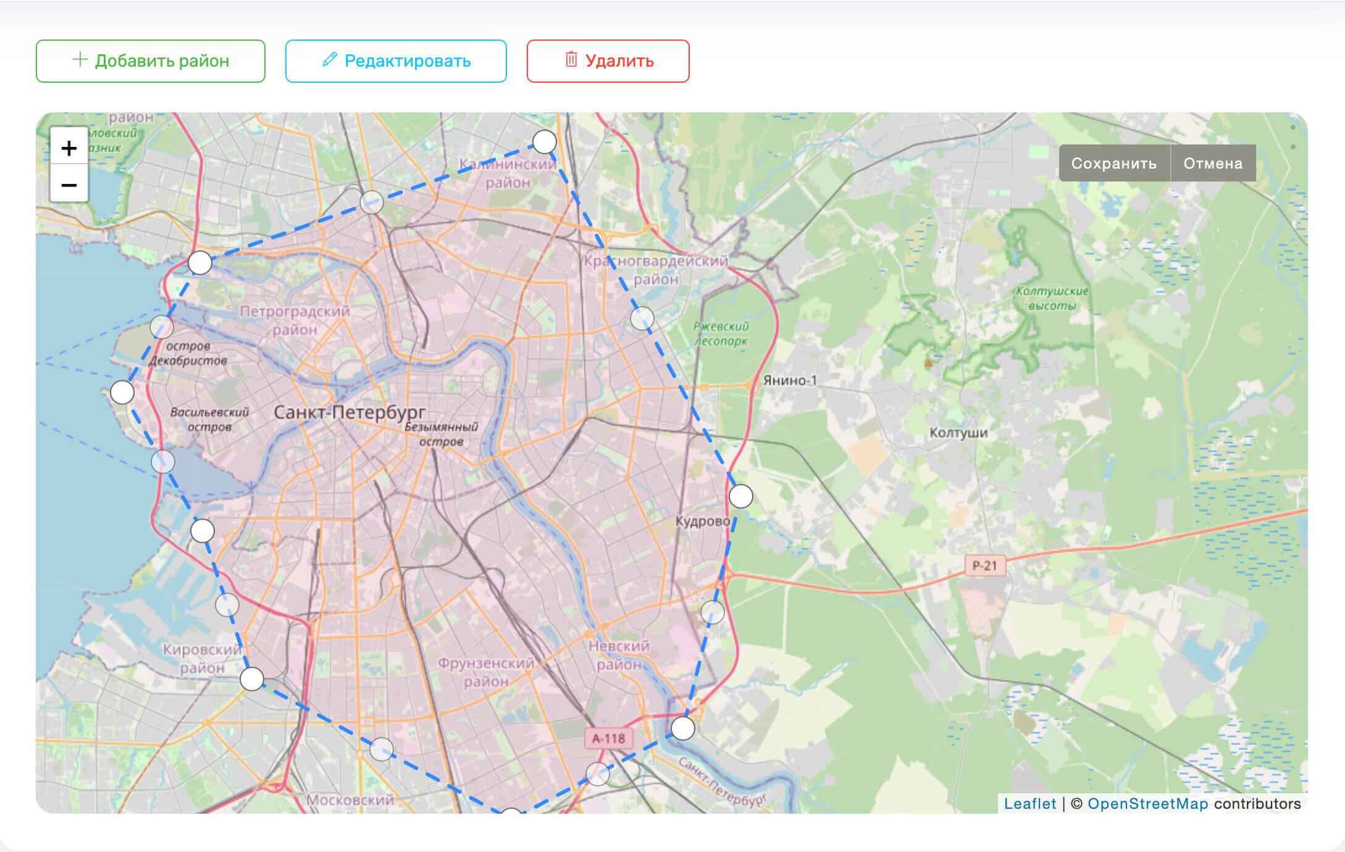Click midpoint handle above остров Декабристов label

(162, 327)
